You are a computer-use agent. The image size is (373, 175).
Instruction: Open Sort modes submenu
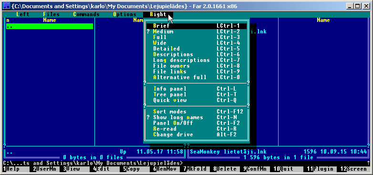point(197,112)
